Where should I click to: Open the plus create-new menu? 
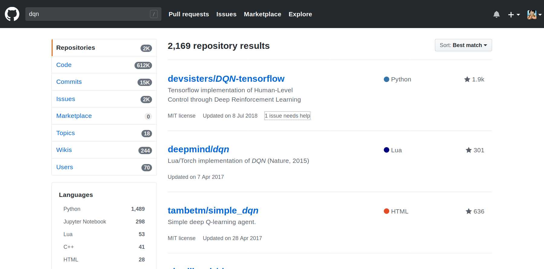click(514, 14)
